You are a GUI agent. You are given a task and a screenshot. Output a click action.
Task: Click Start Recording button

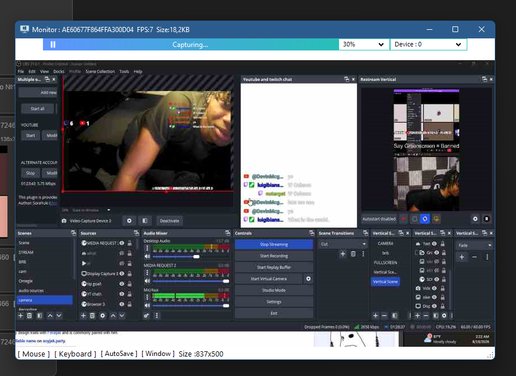point(274,256)
